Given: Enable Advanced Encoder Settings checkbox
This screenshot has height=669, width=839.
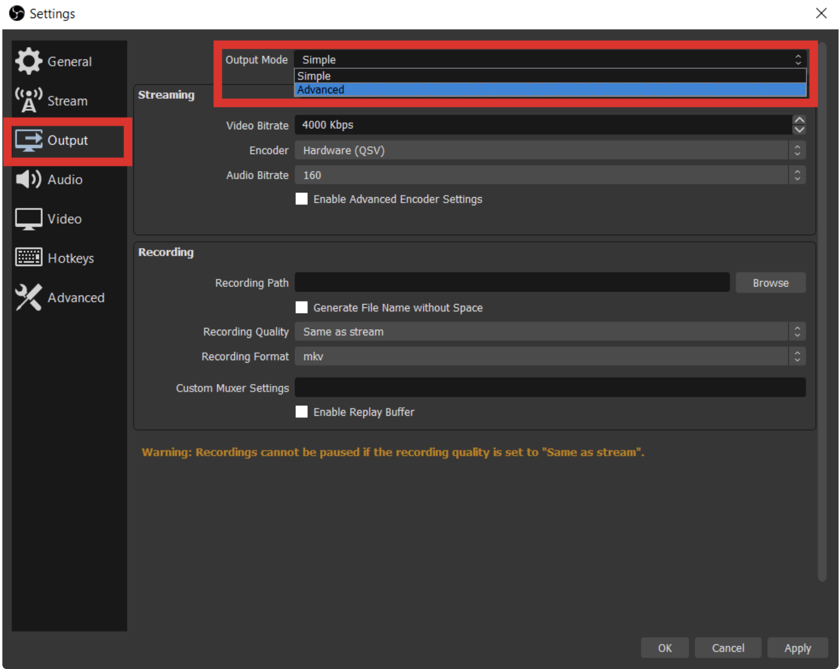Looking at the screenshot, I should point(302,199).
